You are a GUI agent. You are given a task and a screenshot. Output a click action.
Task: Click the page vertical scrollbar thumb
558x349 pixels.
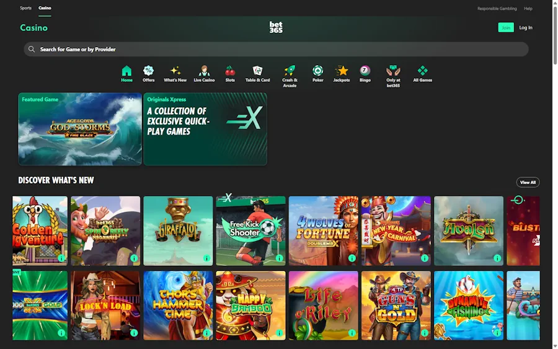(x=555, y=35)
